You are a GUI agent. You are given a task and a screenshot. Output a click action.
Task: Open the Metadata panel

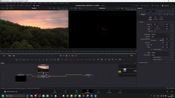click(155, 5)
